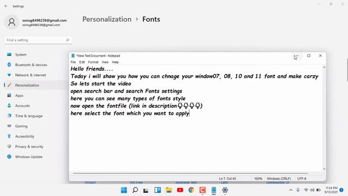Open the red Camtasia taskbar icon
This screenshot has height=196, width=348.
202,190
